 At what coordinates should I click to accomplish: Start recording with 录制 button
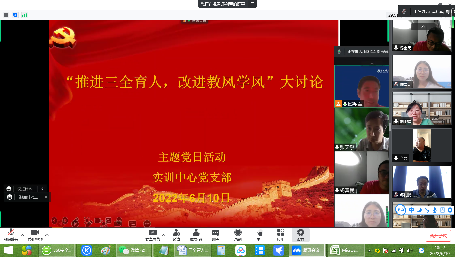coord(238,235)
